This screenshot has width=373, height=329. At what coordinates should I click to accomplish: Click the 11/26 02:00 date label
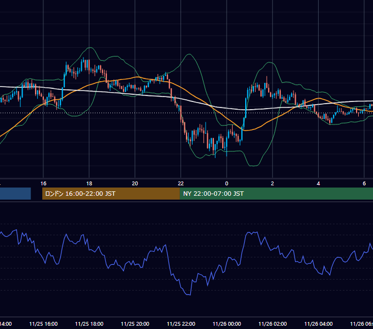tap(273, 324)
